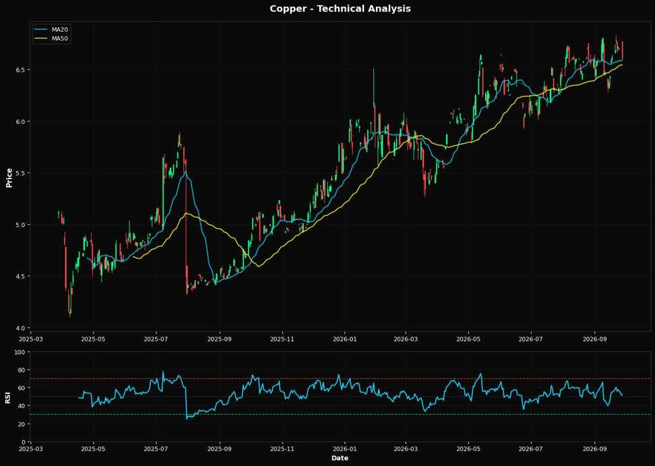Click 2025-07 date under the price chart
The width and height of the screenshot is (655, 466).
pos(156,339)
